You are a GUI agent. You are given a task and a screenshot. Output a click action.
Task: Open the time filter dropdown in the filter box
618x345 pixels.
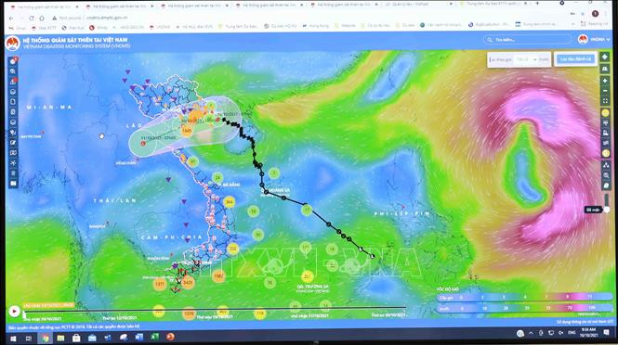527,59
